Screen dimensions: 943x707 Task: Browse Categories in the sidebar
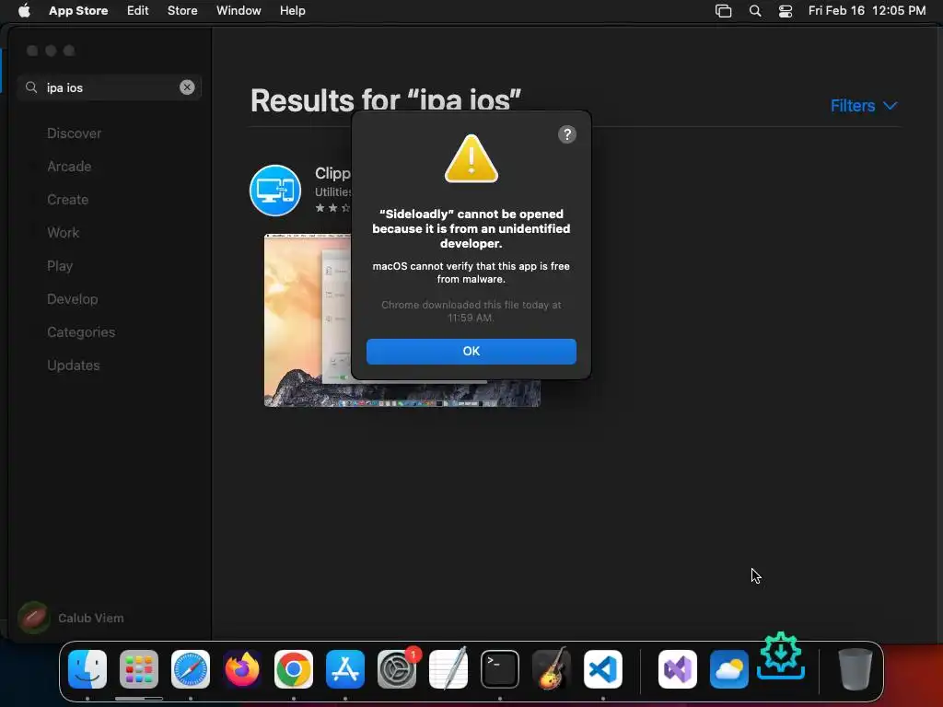coord(81,331)
